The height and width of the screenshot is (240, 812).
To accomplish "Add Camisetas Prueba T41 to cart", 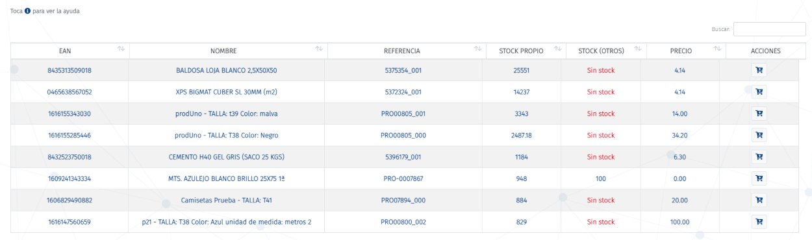I will pos(758,200).
